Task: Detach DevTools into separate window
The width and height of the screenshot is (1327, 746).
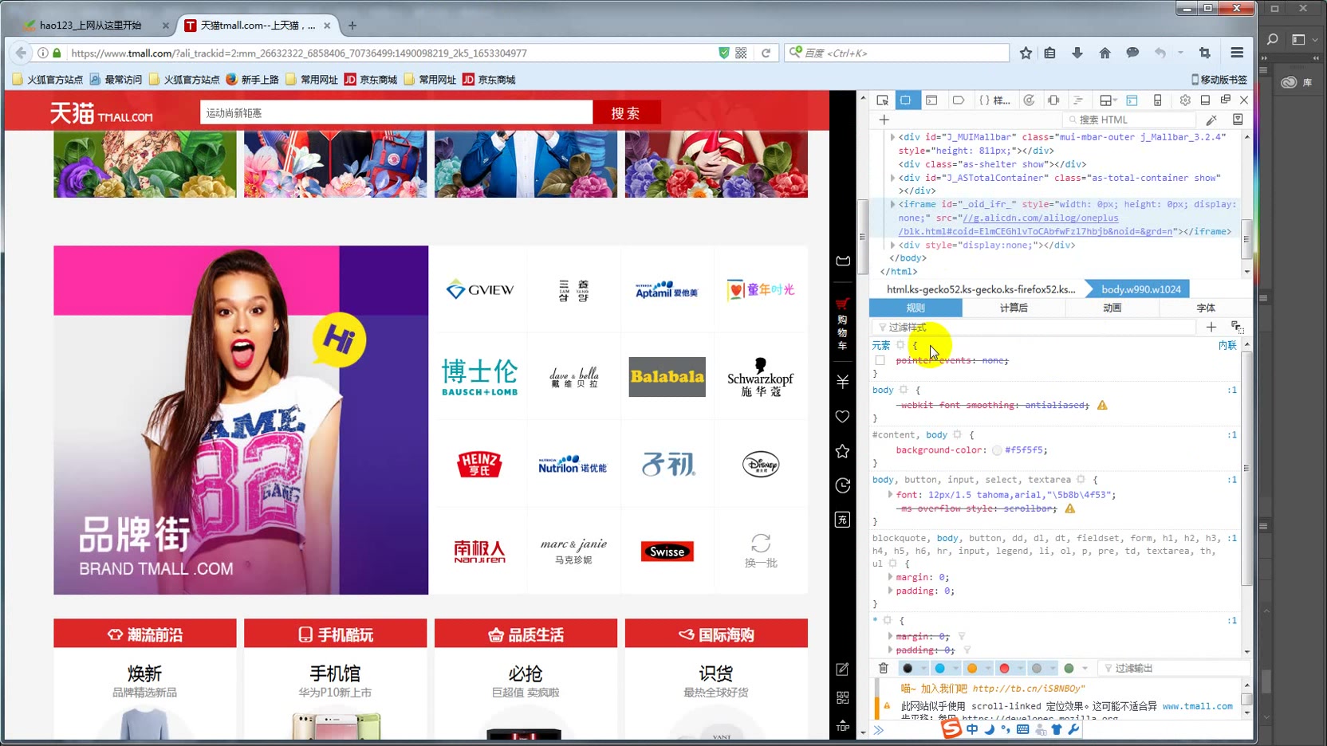Action: click(x=1225, y=100)
